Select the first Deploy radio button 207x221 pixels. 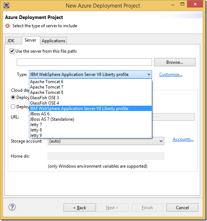click(13, 97)
